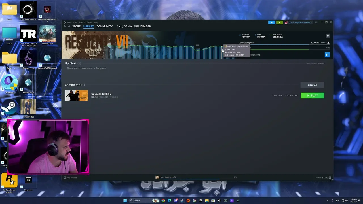Click the Clear All button
Screen dimensions: 363x204
click(312, 85)
